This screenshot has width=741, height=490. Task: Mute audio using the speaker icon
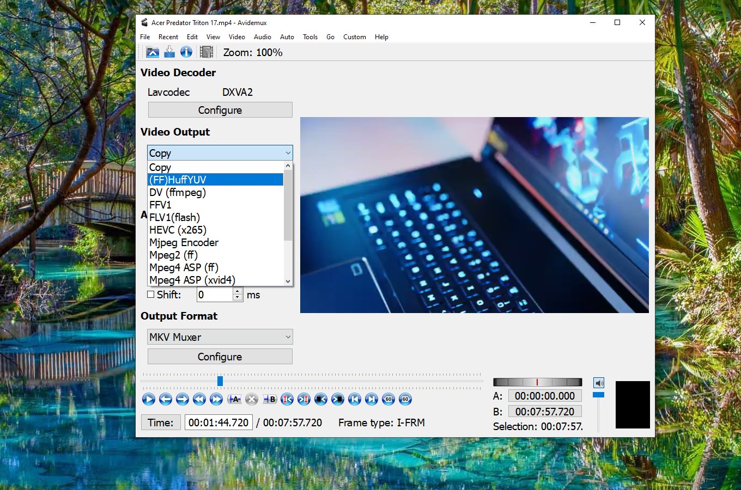click(599, 383)
